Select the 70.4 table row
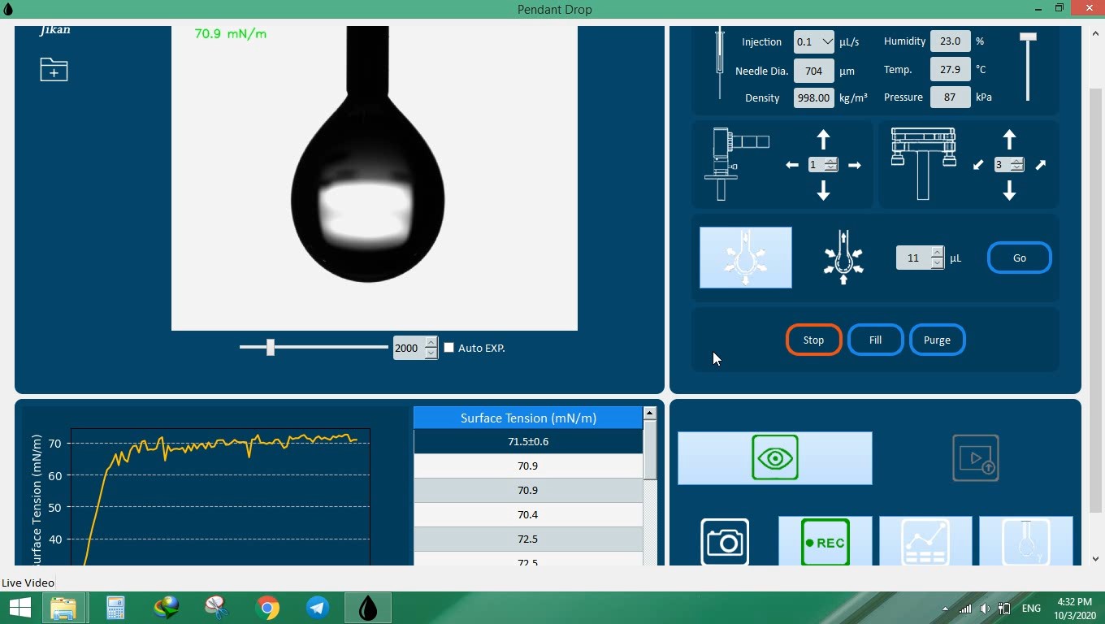 [x=528, y=514]
